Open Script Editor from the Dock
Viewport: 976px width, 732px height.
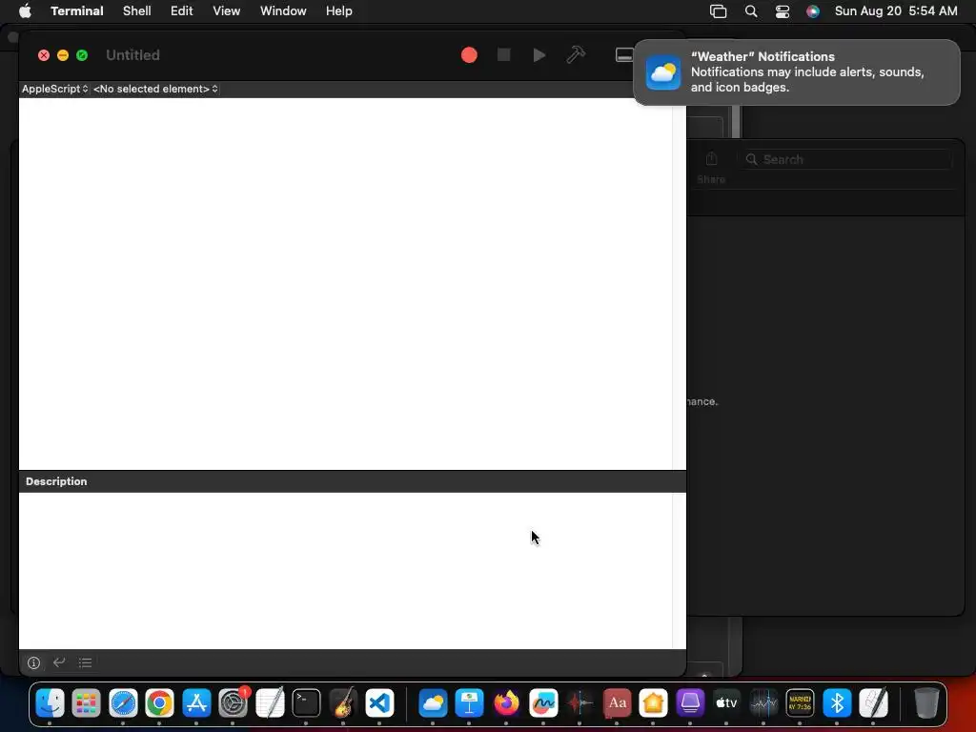pos(874,703)
